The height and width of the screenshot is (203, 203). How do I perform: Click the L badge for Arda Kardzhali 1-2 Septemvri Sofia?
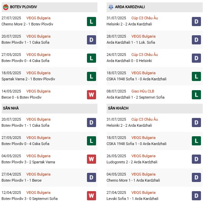tap(196, 95)
